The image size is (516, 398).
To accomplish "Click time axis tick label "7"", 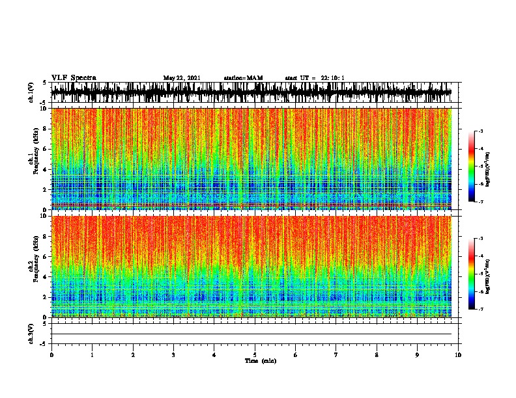I will (x=336, y=355).
